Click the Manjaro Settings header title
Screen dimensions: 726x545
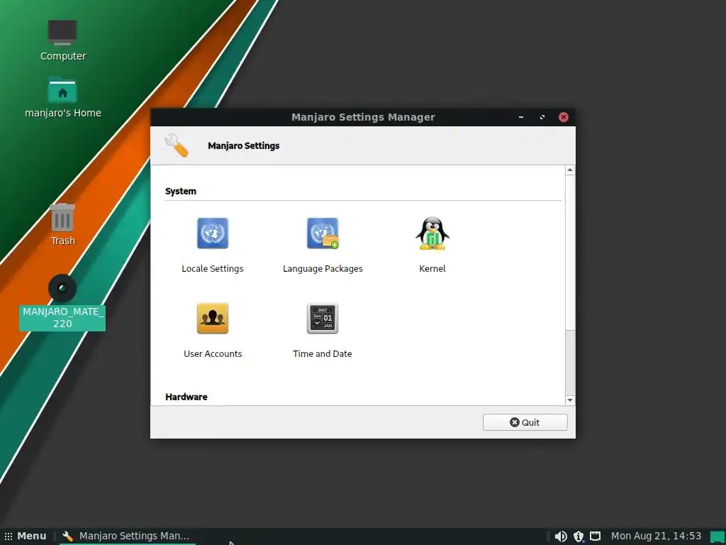click(x=244, y=145)
